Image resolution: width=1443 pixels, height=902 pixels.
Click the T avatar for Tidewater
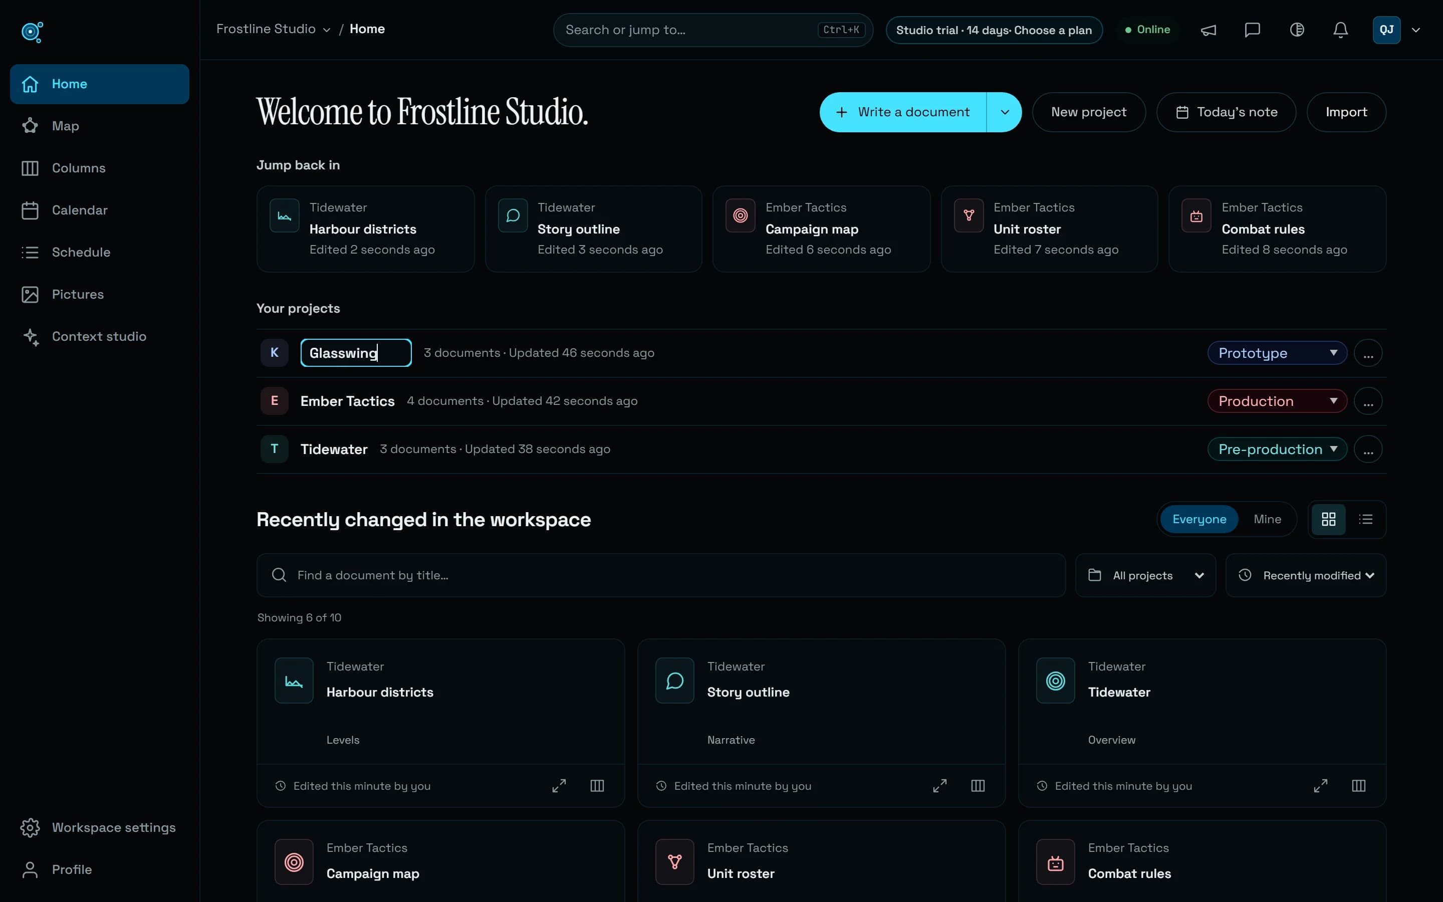coord(274,449)
